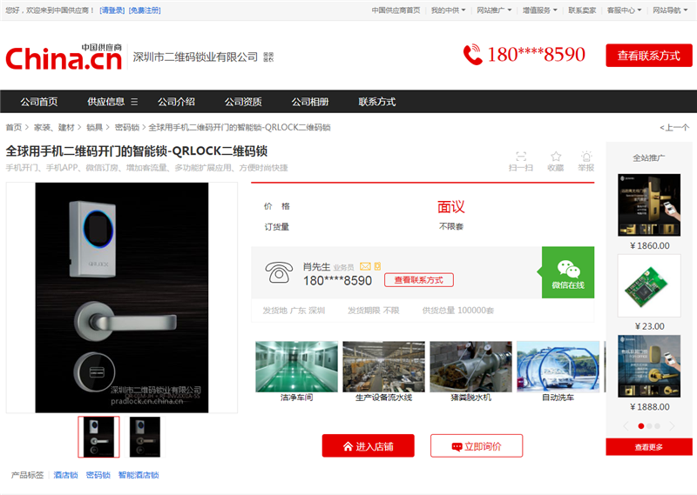Open 公司资质 in navigation bar
This screenshot has width=697, height=495.
click(243, 102)
